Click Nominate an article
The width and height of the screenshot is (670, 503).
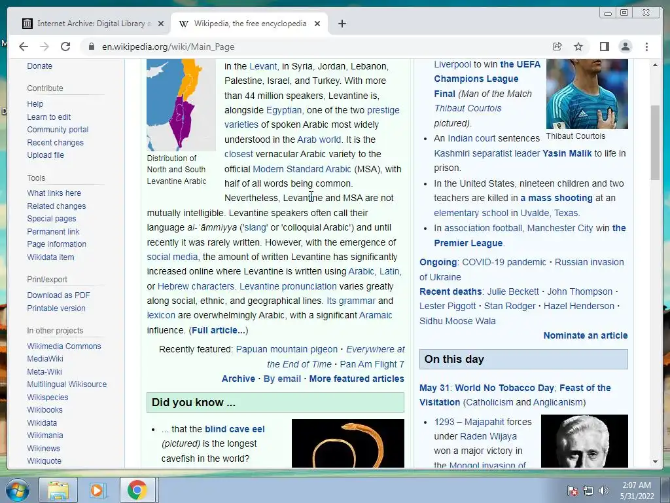tap(586, 335)
